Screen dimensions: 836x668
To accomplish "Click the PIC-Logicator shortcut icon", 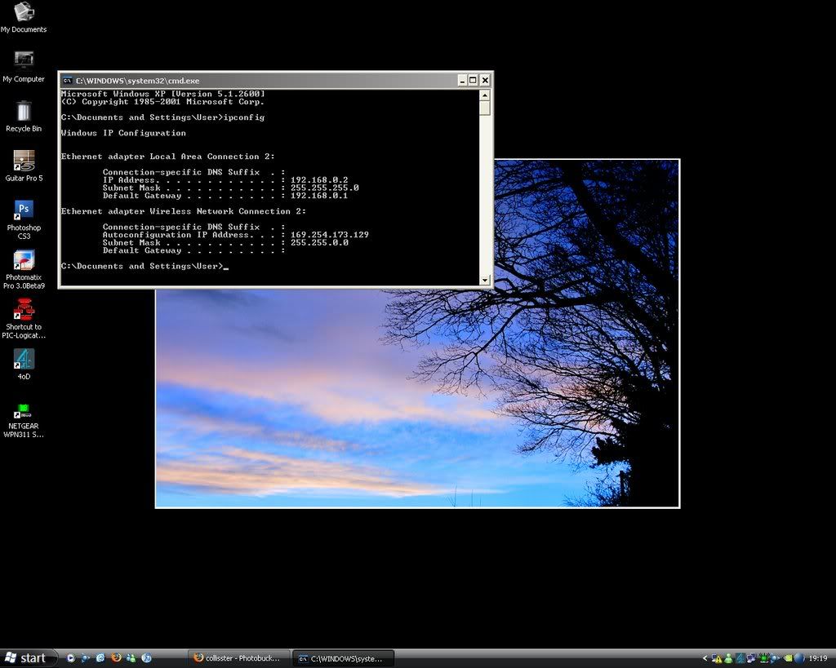I will (x=24, y=310).
